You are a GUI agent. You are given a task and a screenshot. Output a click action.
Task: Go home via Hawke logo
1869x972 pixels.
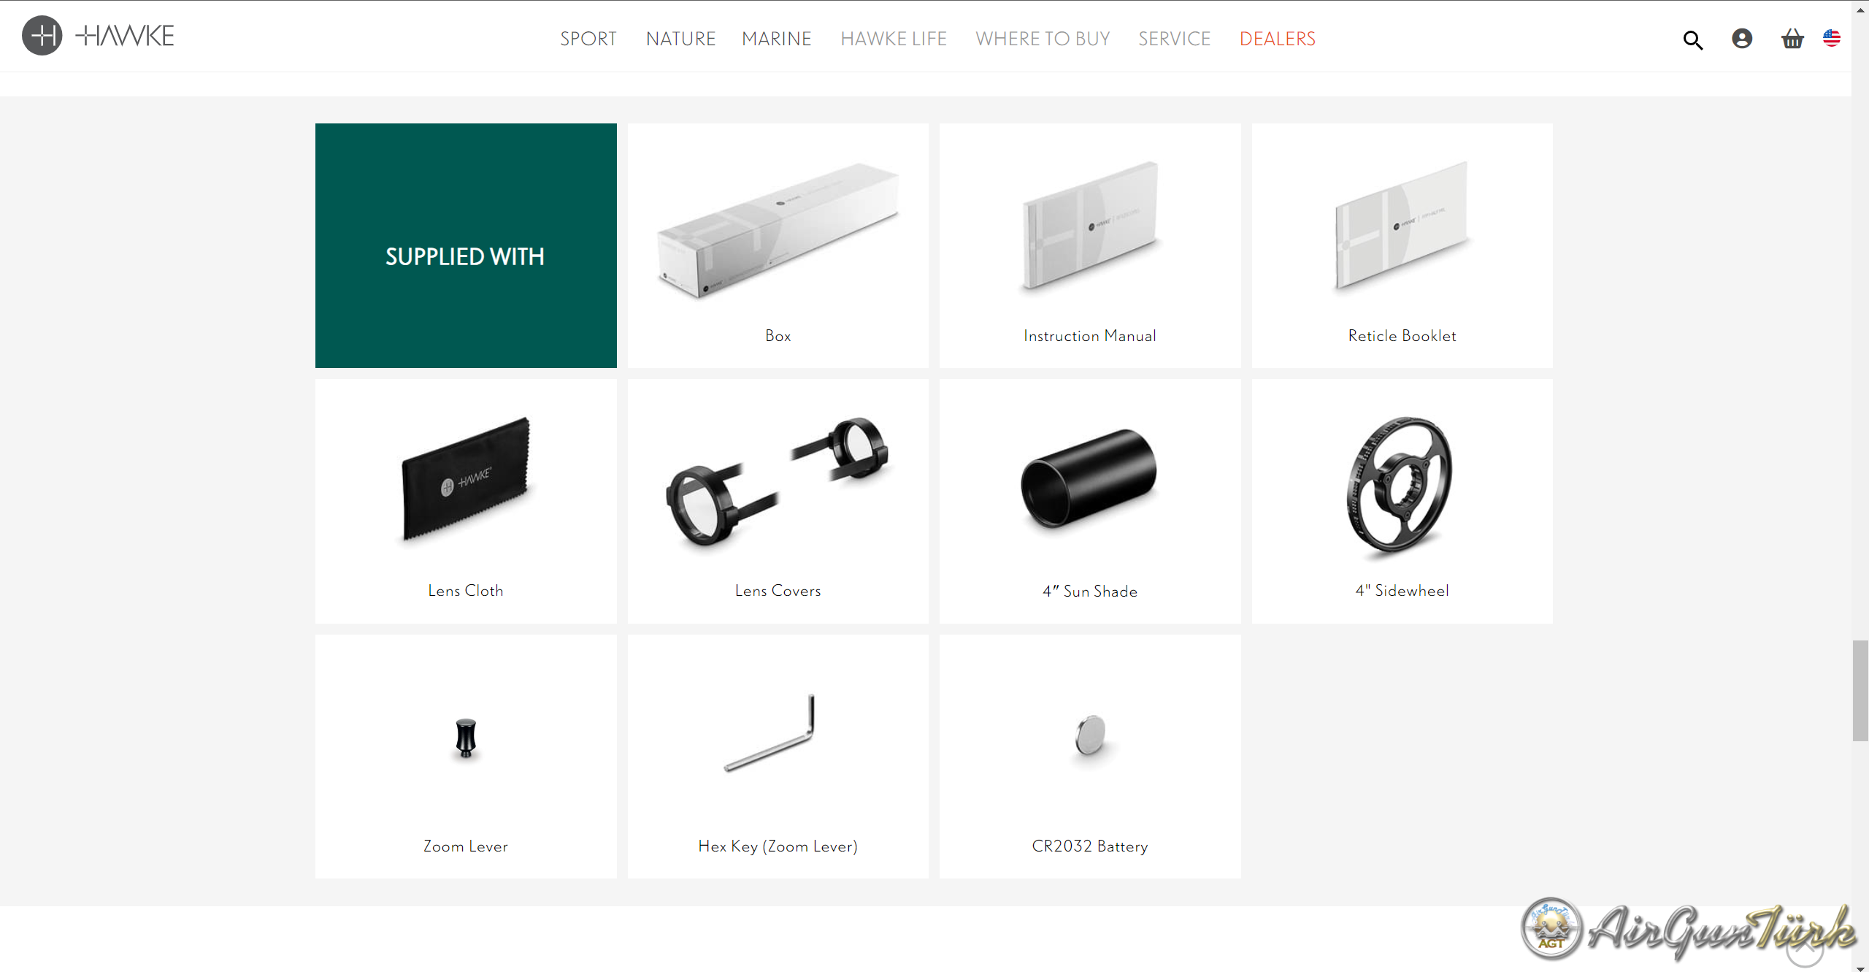coord(99,35)
